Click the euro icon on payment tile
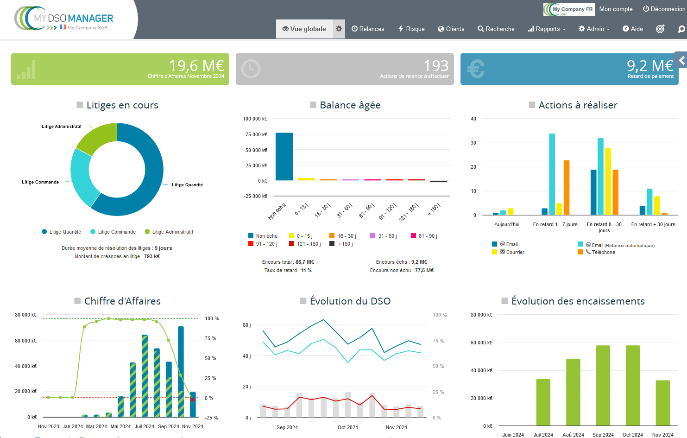This screenshot has width=687, height=438. pyautogui.click(x=476, y=69)
